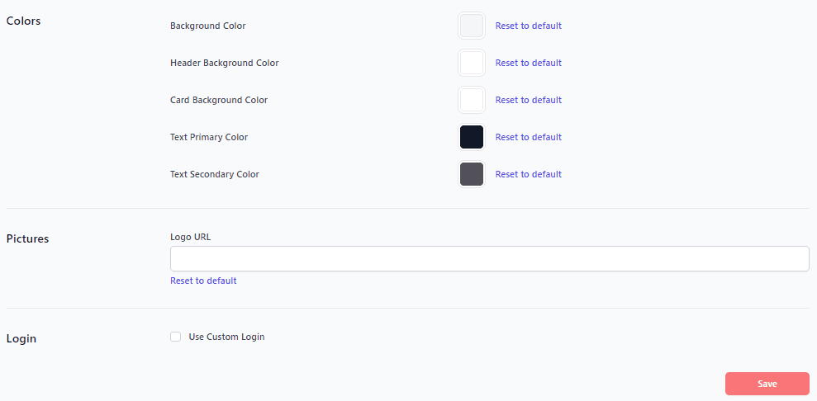Click the "Login" section heading
This screenshot has height=401, width=817.
click(x=21, y=338)
